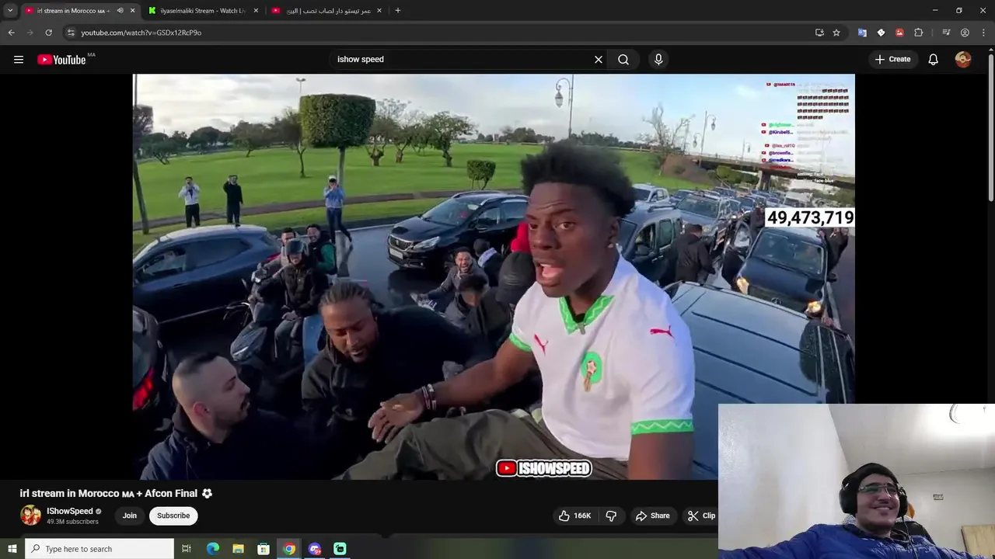The image size is (995, 559).
Task: Switch to the Arabic-titled YouTube tab
Action: 326,11
